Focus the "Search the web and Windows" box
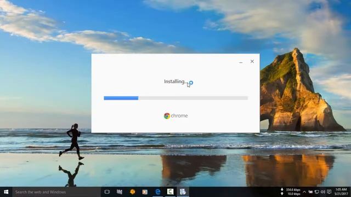The height and width of the screenshot is (197, 351). coord(56,192)
